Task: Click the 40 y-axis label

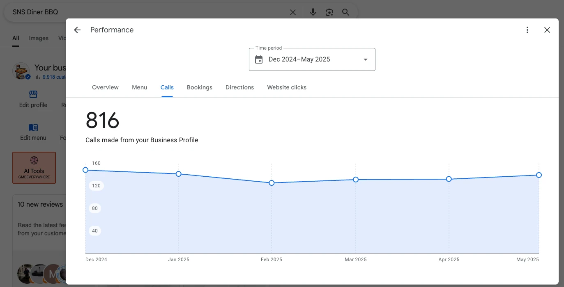Action: coord(95,231)
